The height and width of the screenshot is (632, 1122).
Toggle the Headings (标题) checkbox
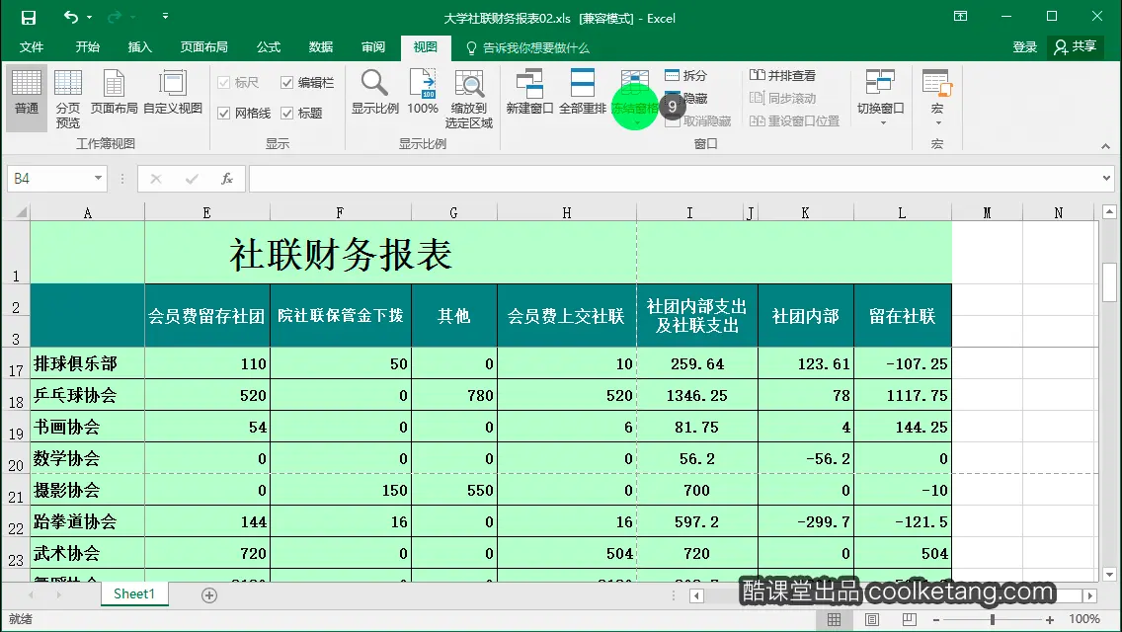301,114
